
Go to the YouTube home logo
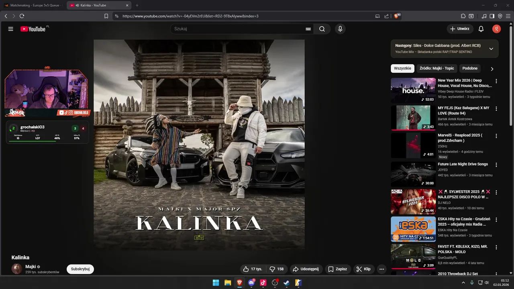(34, 29)
